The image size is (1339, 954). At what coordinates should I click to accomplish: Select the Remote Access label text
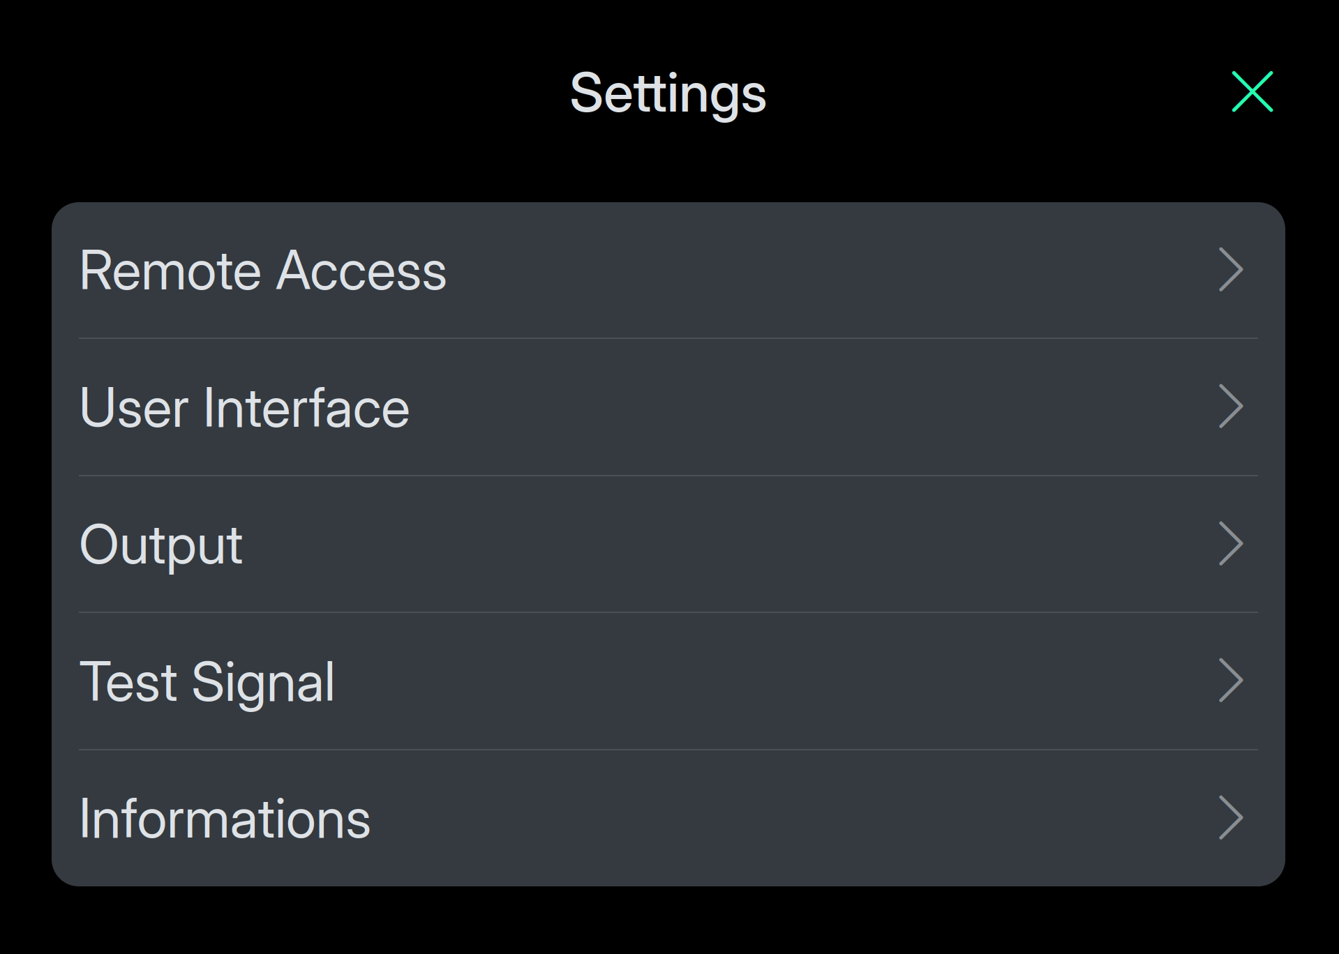[262, 271]
